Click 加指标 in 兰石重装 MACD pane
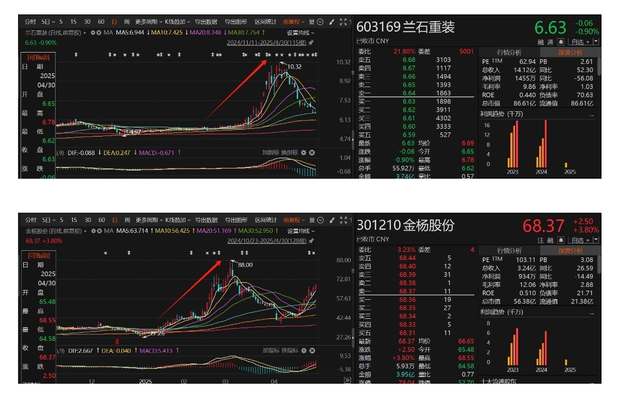This screenshot has height=393, width=618. [270, 153]
